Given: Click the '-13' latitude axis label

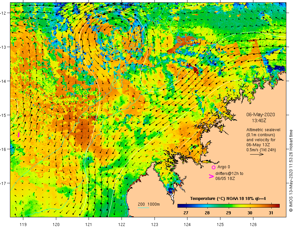Looking at the screenshot, I should 4,47.
